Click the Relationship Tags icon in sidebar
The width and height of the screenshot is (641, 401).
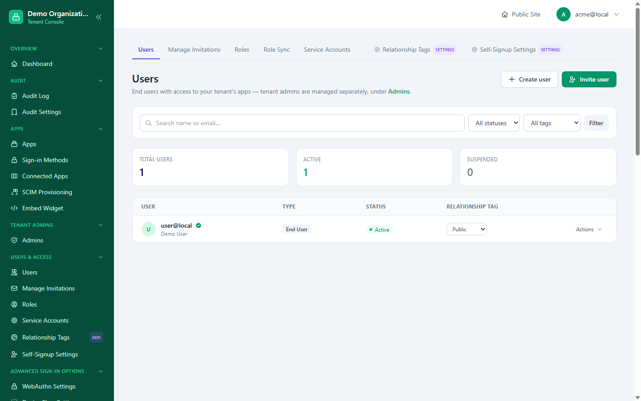click(14, 337)
